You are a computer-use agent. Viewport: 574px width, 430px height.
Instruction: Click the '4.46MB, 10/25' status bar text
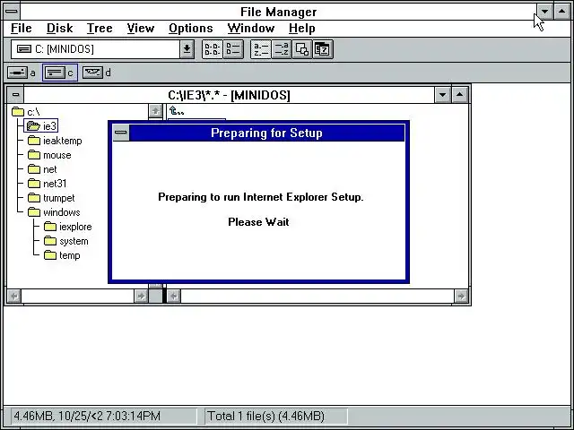coord(87,416)
